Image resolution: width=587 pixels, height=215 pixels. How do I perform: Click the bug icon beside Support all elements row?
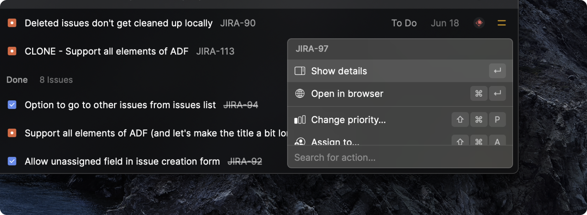pyautogui.click(x=12, y=133)
